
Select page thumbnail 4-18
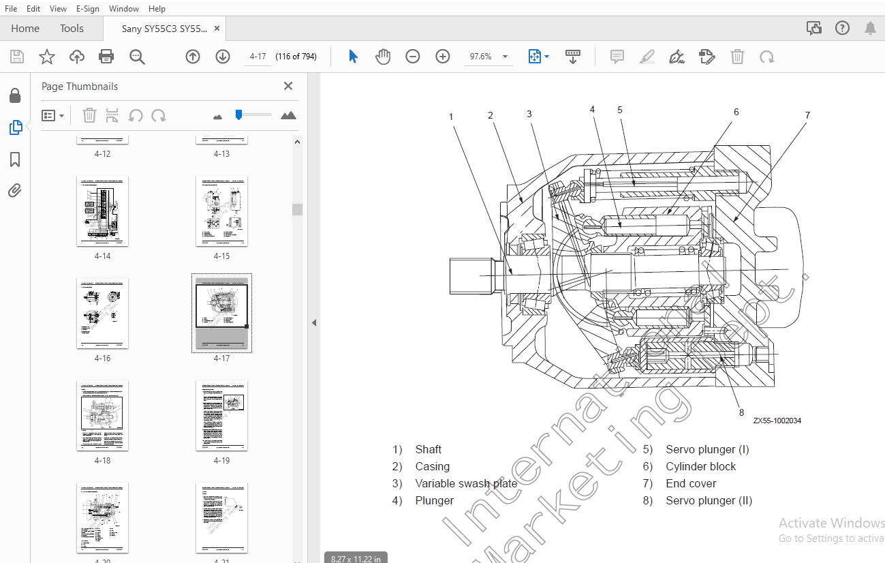point(102,415)
